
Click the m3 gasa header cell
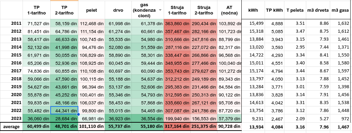340,10
